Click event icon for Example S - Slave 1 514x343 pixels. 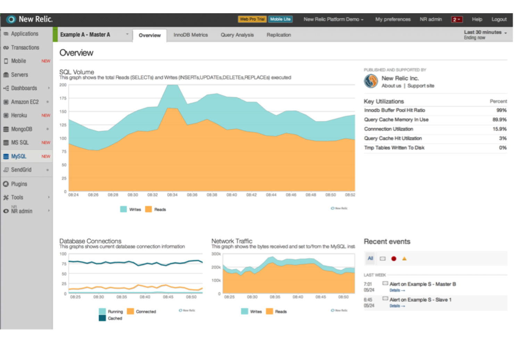[x=385, y=299]
